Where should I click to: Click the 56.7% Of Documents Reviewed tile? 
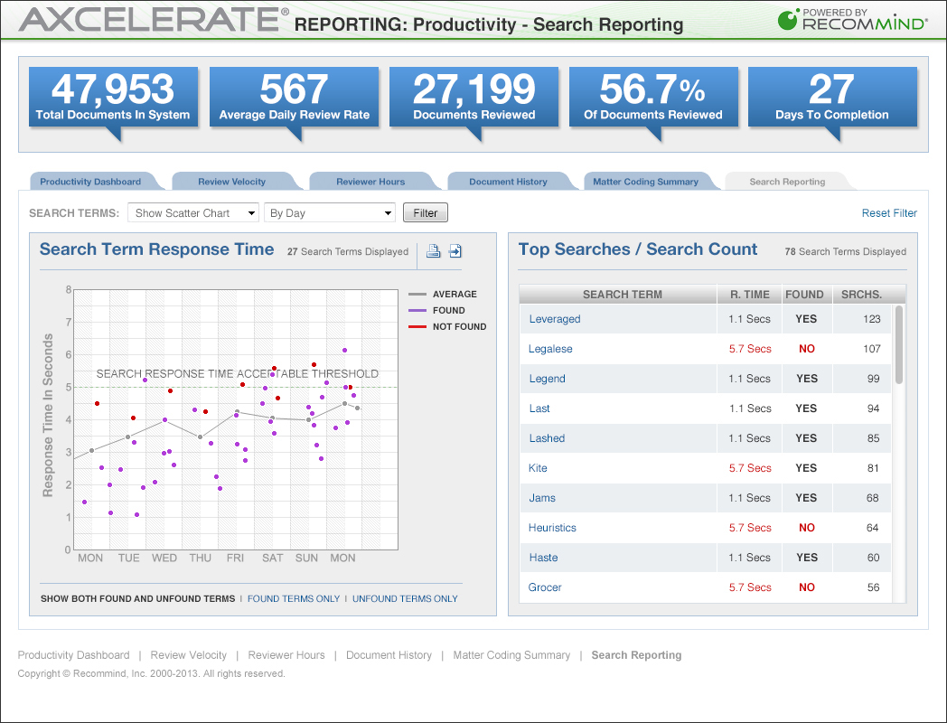coord(653,98)
